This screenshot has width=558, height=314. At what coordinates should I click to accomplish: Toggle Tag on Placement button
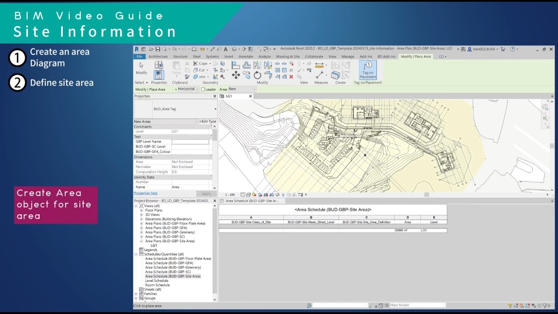(368, 70)
